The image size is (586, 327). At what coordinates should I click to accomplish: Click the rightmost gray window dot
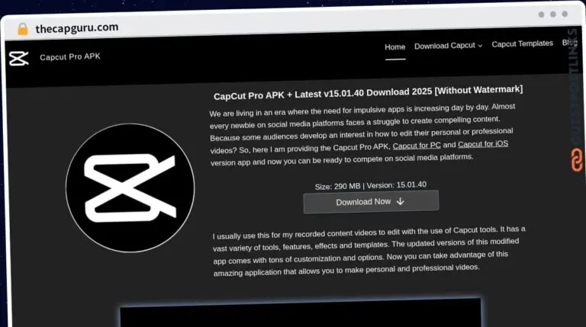tap(565, 14)
